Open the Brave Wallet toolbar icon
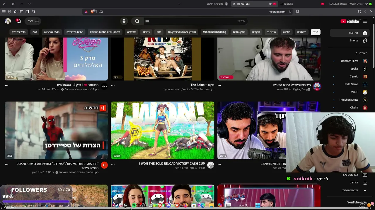This screenshot has width=375, height=210. (21, 12)
